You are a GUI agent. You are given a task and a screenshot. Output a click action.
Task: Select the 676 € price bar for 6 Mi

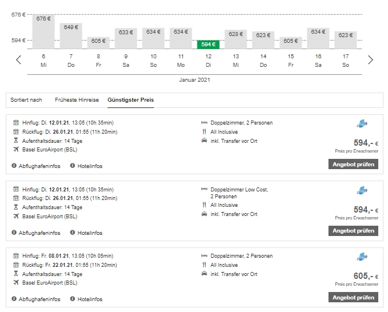[x=43, y=31]
